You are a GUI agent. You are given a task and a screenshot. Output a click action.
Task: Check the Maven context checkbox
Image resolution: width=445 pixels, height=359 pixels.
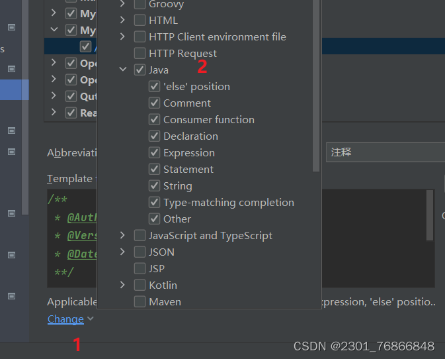pyautogui.click(x=140, y=301)
